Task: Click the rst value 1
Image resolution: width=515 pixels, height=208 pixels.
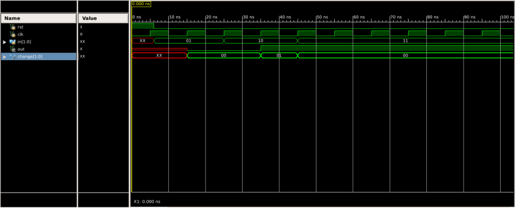Action: [81, 27]
